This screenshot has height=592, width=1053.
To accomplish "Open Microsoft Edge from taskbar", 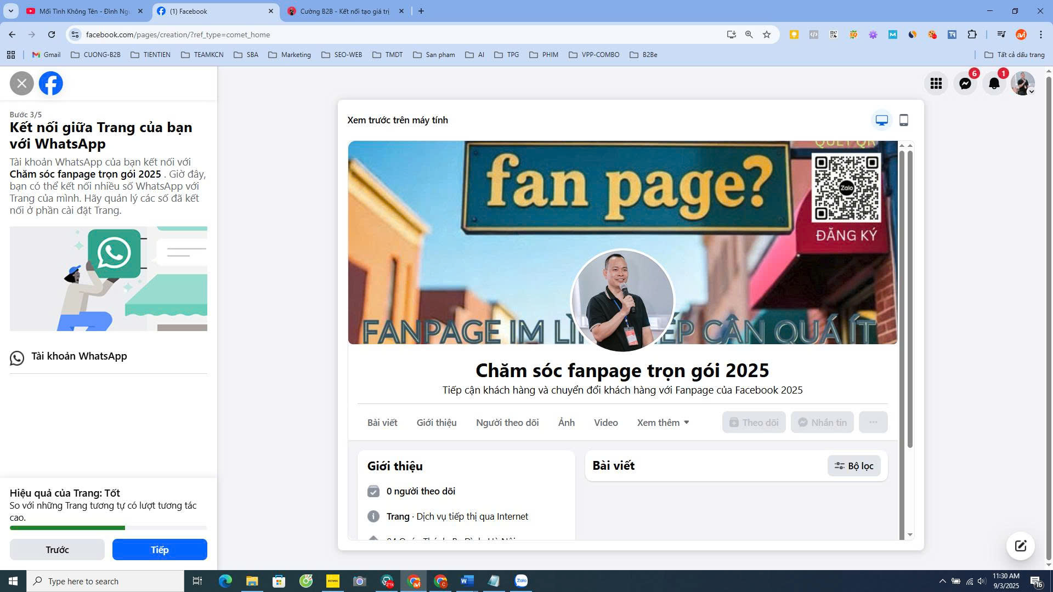I will click(x=225, y=581).
